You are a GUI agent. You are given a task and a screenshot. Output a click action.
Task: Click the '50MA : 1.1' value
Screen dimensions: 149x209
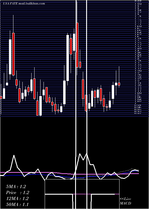[17, 205]
